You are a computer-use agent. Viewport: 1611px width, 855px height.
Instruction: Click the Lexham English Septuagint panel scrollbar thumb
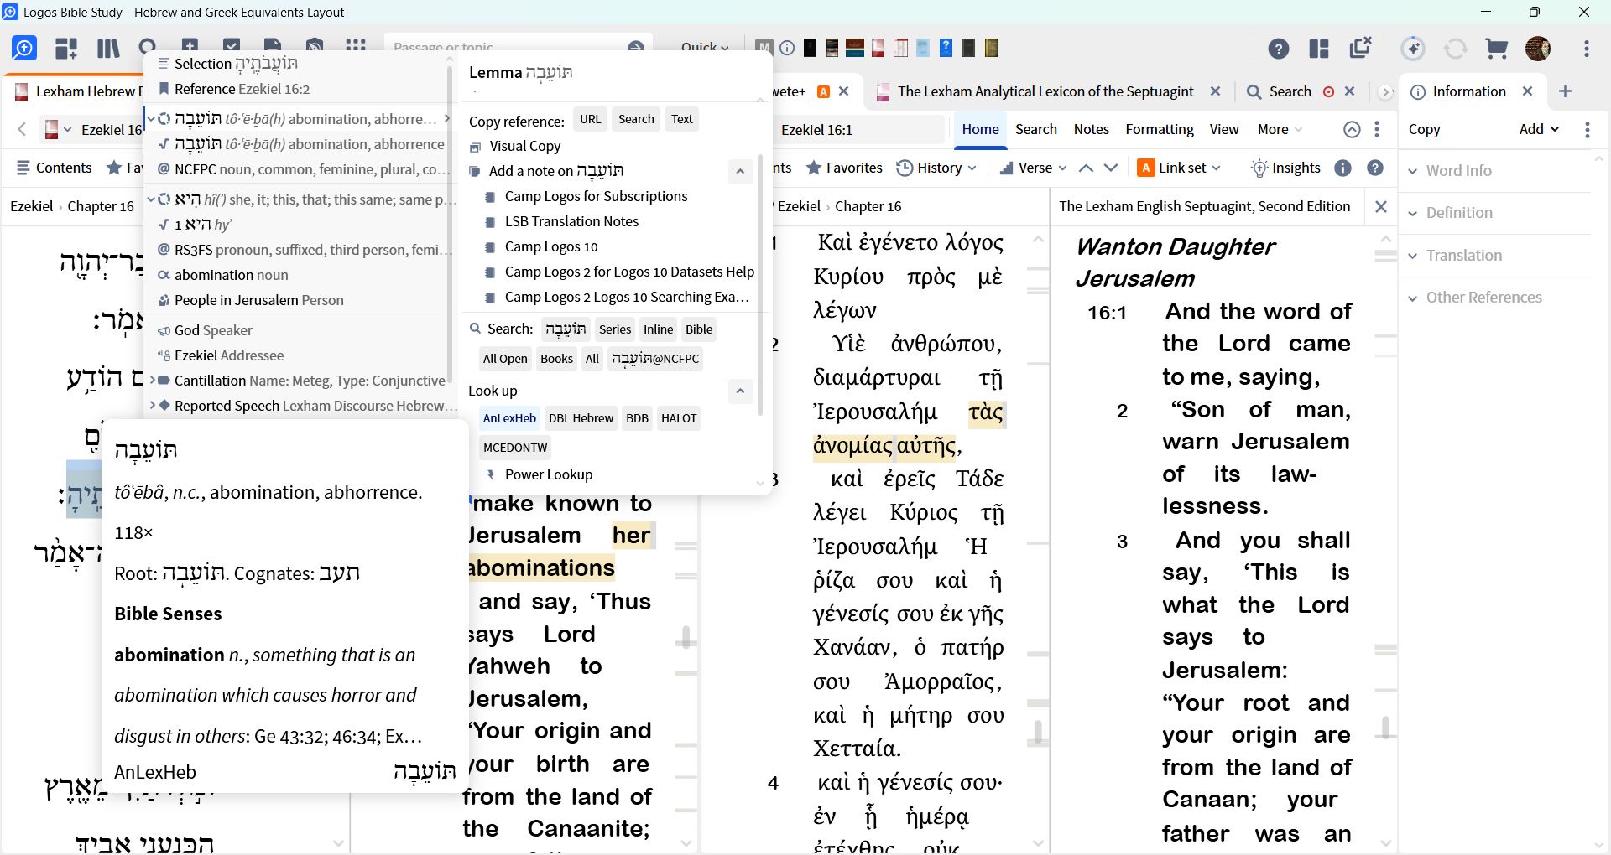tap(1385, 728)
